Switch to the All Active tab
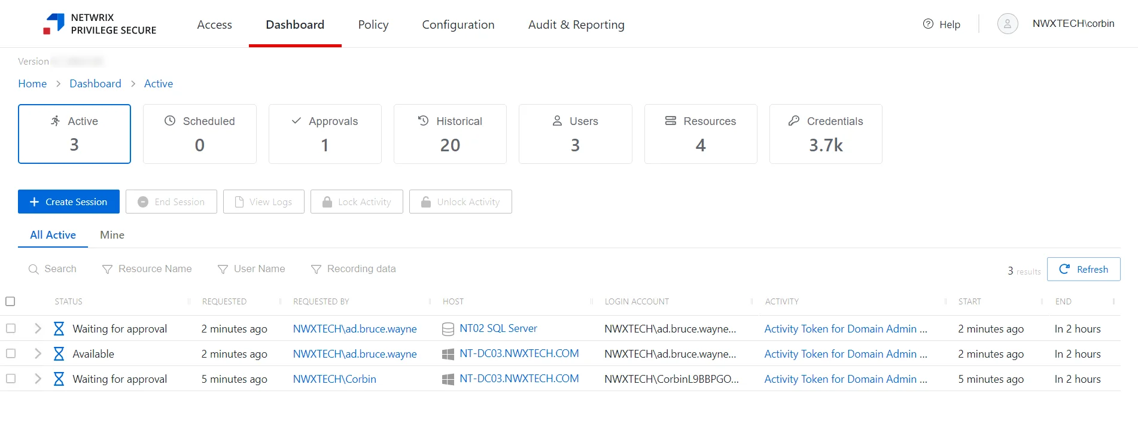 click(53, 235)
